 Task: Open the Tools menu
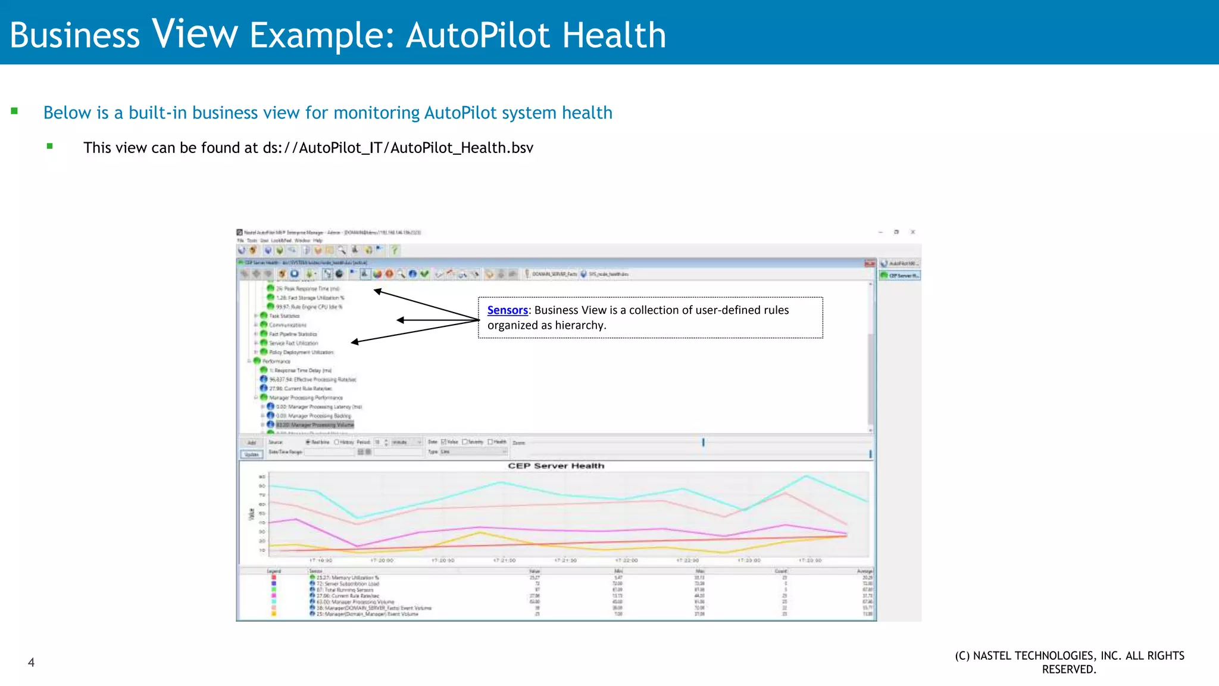coord(252,241)
